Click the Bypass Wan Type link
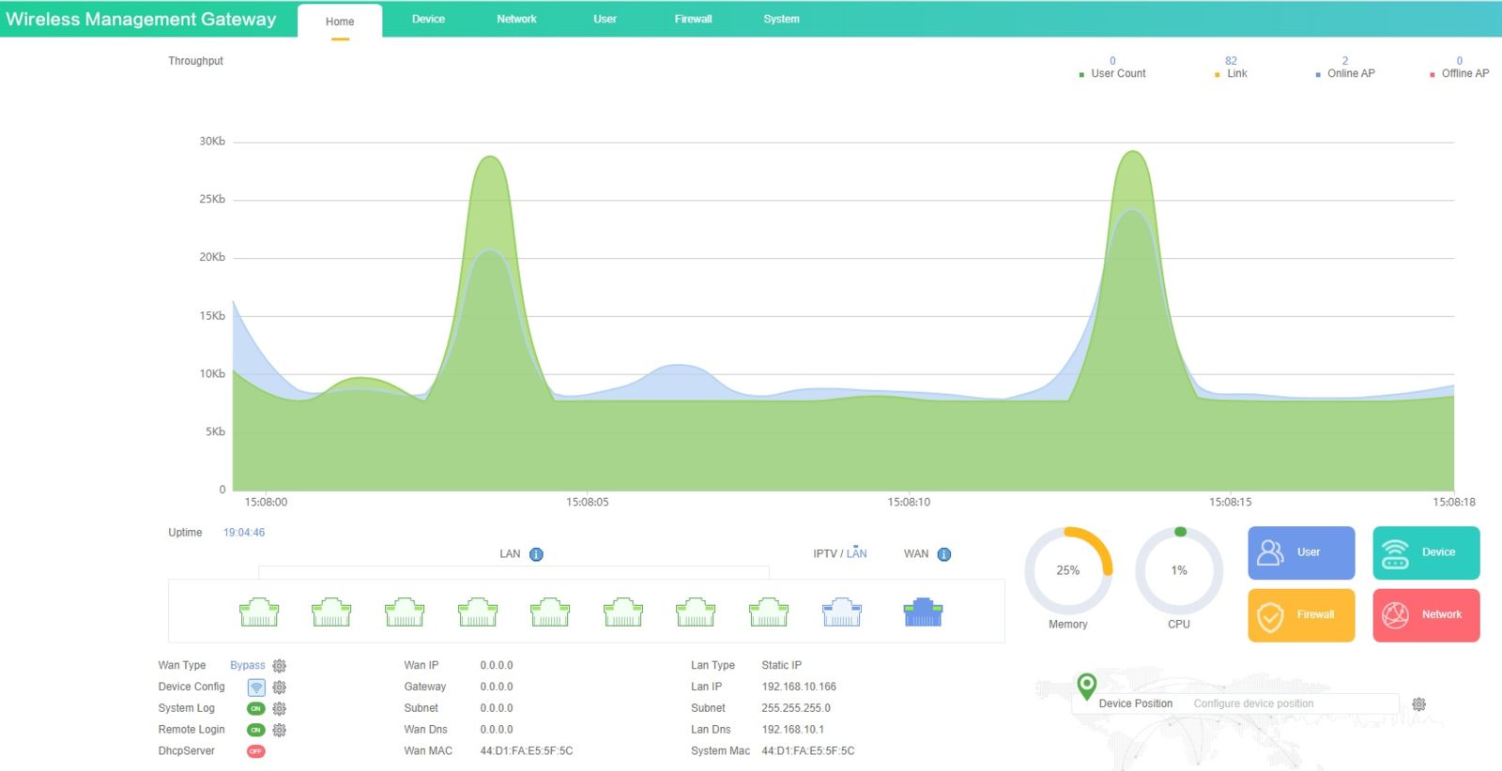Screen dimensions: 1502x771 pos(248,666)
